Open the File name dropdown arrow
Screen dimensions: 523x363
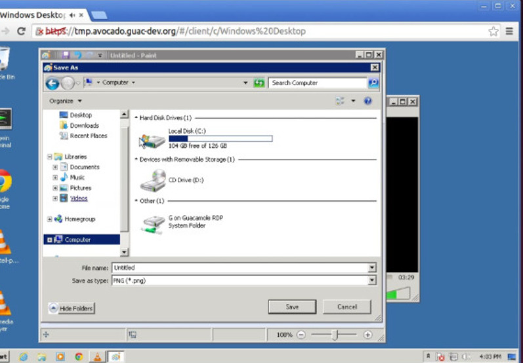coord(372,268)
